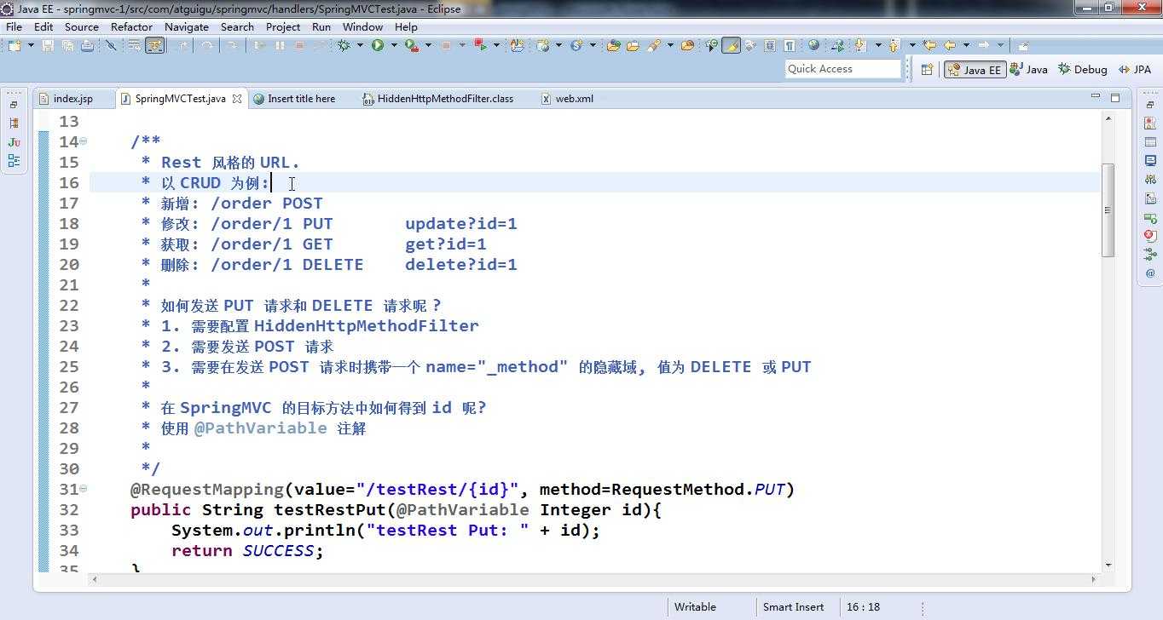Image resolution: width=1163 pixels, height=620 pixels.
Task: Click the Save icon in the toolbar
Action: (x=48, y=45)
